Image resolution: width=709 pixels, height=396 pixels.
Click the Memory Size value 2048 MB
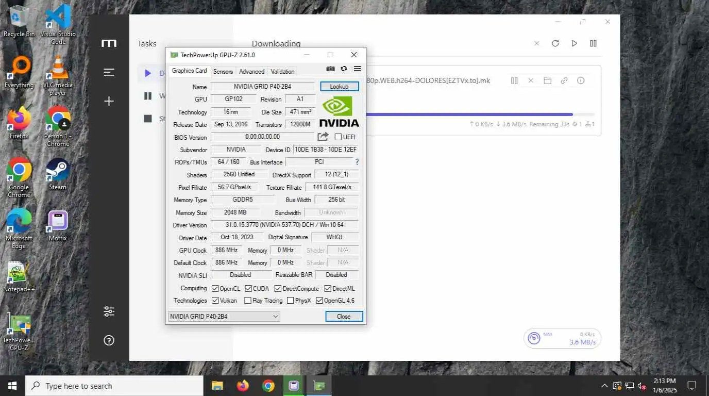point(235,212)
